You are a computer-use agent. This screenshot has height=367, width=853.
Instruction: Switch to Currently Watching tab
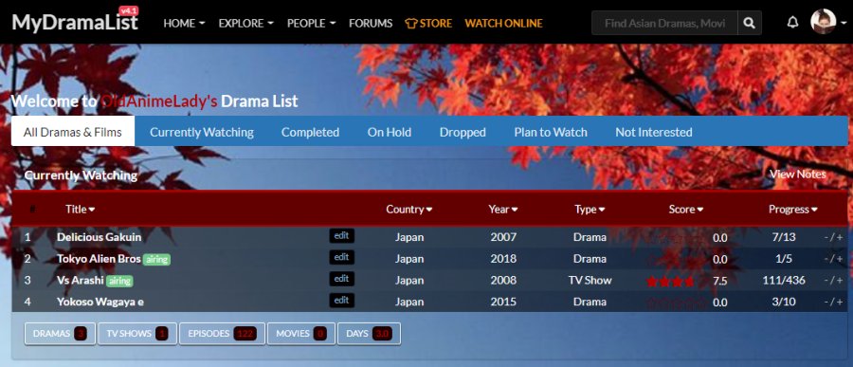[202, 132]
